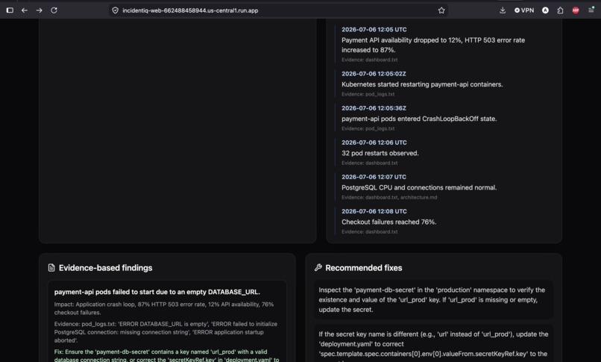Select 'Evidence: pod_logs.txt' under CrashLoopBackOff entry

[x=368, y=128]
